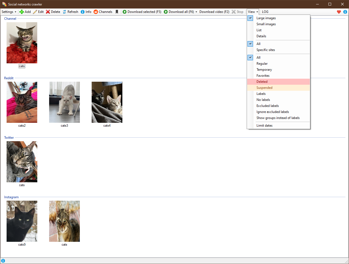Expand the Settings dropdown arrow
The height and width of the screenshot is (264, 349).
pos(15,12)
